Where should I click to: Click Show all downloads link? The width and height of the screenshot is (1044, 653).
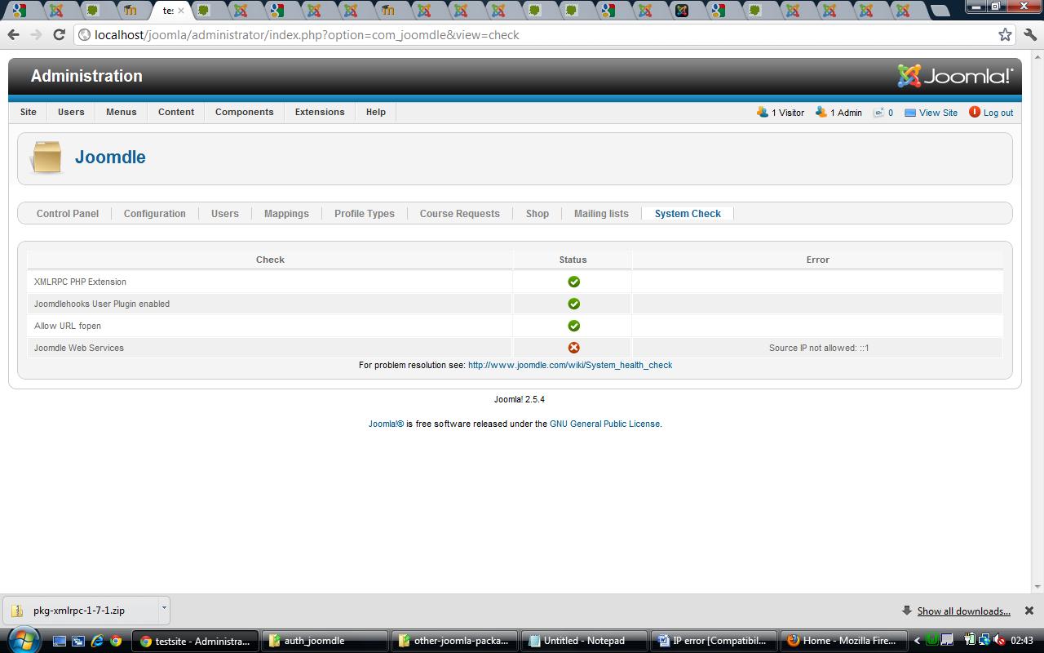(964, 611)
